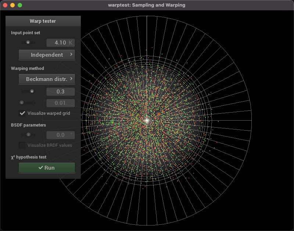Close the warptest window
This screenshot has height=231, width=294.
pos(5,5)
